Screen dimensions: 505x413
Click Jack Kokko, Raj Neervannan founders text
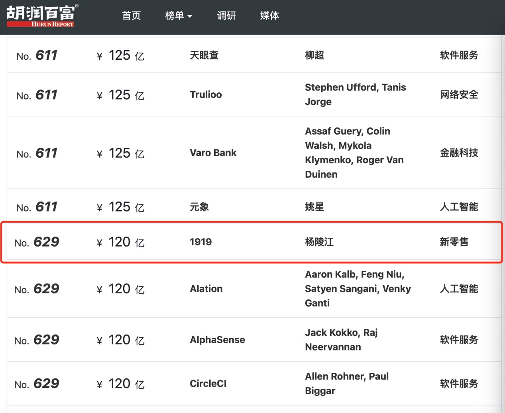tap(342, 340)
